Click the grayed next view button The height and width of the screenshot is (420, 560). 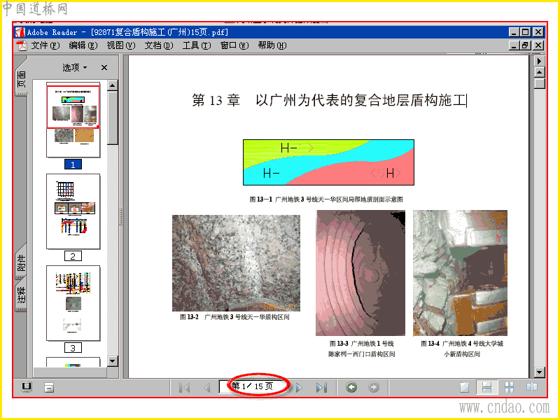click(x=374, y=387)
